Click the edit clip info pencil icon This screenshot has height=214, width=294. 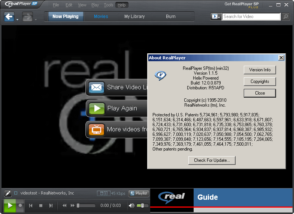click(x=8, y=193)
